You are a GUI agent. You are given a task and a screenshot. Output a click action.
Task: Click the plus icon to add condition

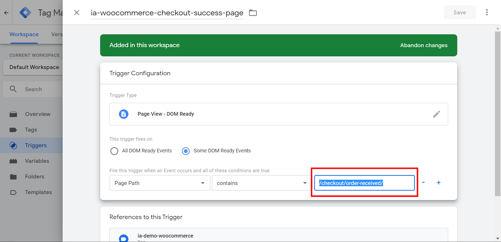coord(438,183)
